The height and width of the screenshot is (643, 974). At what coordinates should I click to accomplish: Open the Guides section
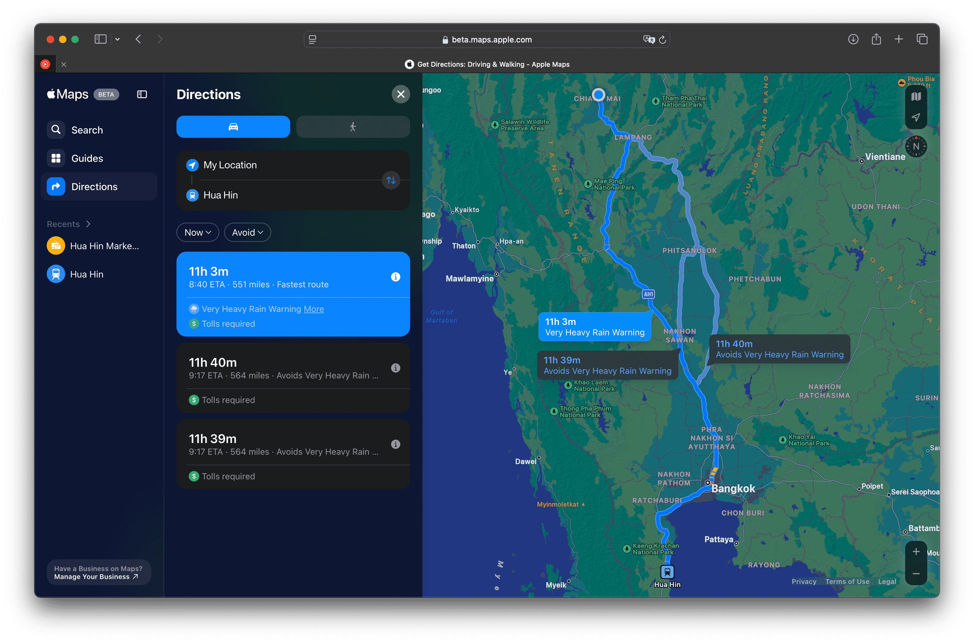click(x=87, y=158)
